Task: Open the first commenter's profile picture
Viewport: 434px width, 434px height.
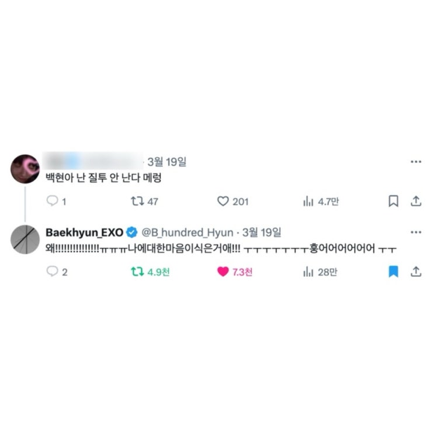Action: tap(25, 169)
